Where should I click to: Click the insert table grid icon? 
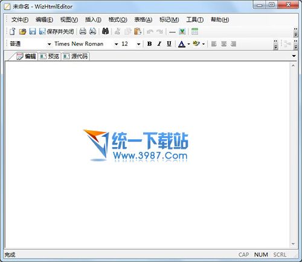pos(194,31)
